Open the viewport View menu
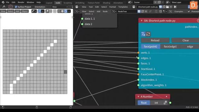This screenshot has height=112, width=199. tap(3, 11)
